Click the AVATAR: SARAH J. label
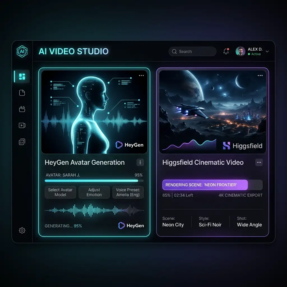This screenshot has height=287, width=287. pos(63,175)
